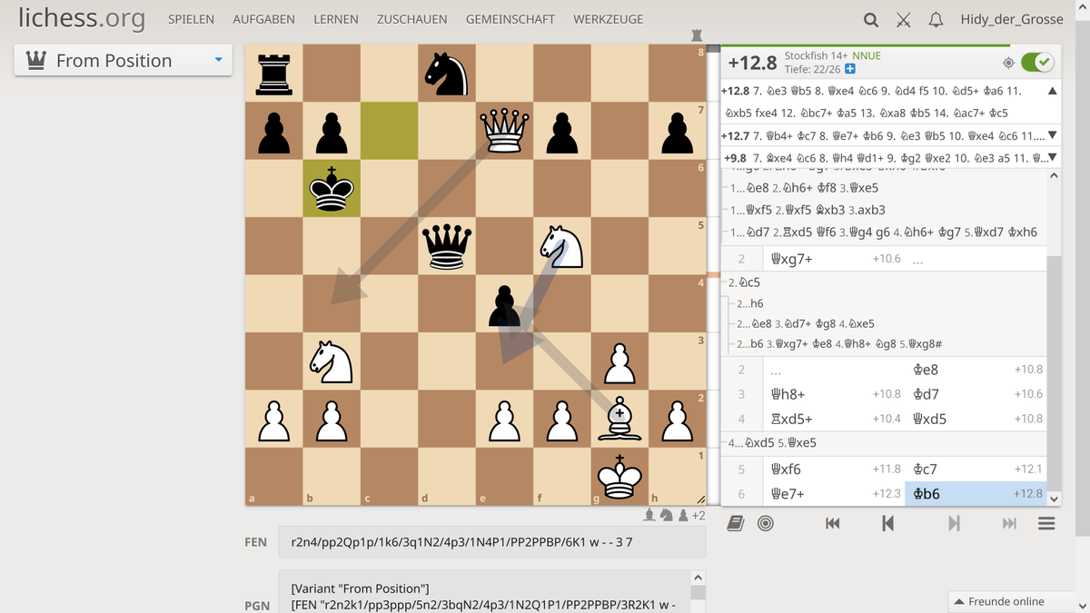Jump to last move with fast-forward icon
Image resolution: width=1090 pixels, height=613 pixels.
pos(1010,524)
